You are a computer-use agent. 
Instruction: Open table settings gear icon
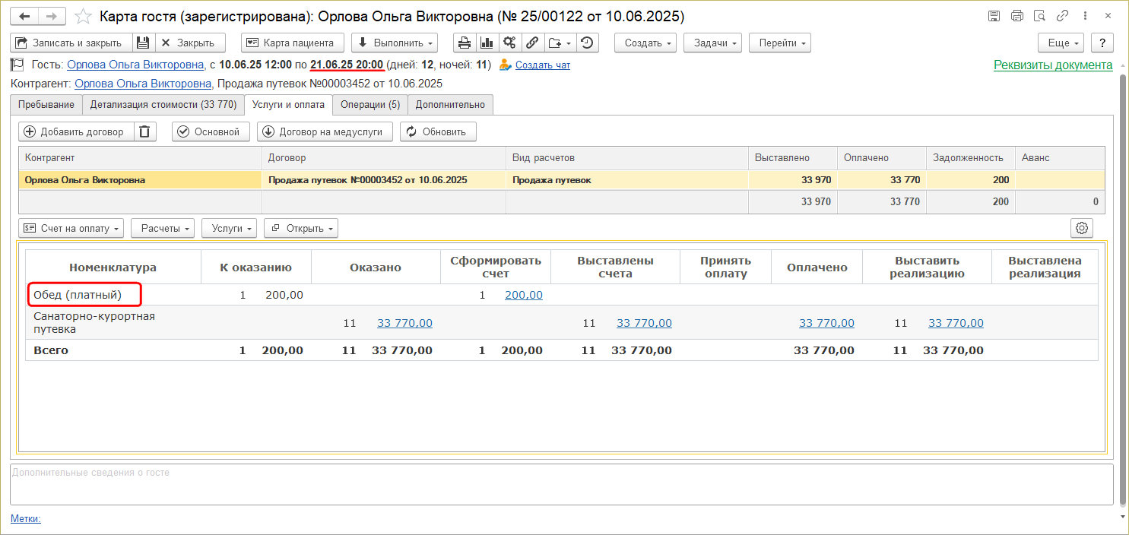1083,228
